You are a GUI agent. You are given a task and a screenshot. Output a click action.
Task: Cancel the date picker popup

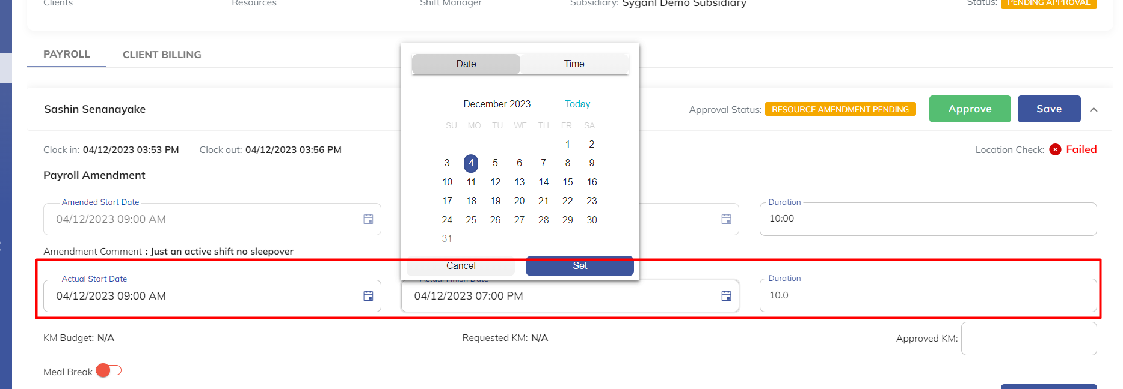461,266
